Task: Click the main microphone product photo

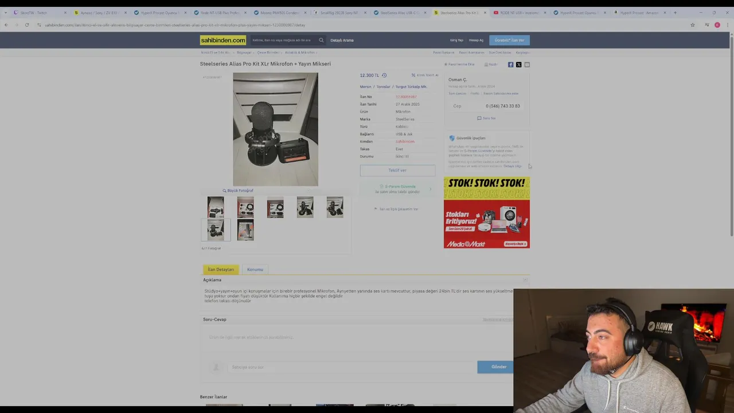Action: [275, 129]
